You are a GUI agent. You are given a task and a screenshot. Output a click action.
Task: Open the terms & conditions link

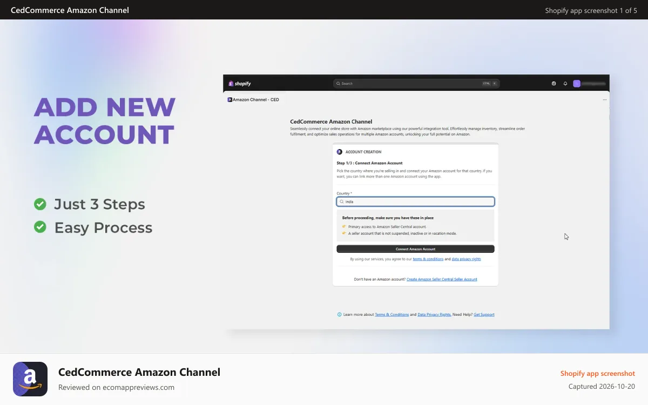coord(428,259)
